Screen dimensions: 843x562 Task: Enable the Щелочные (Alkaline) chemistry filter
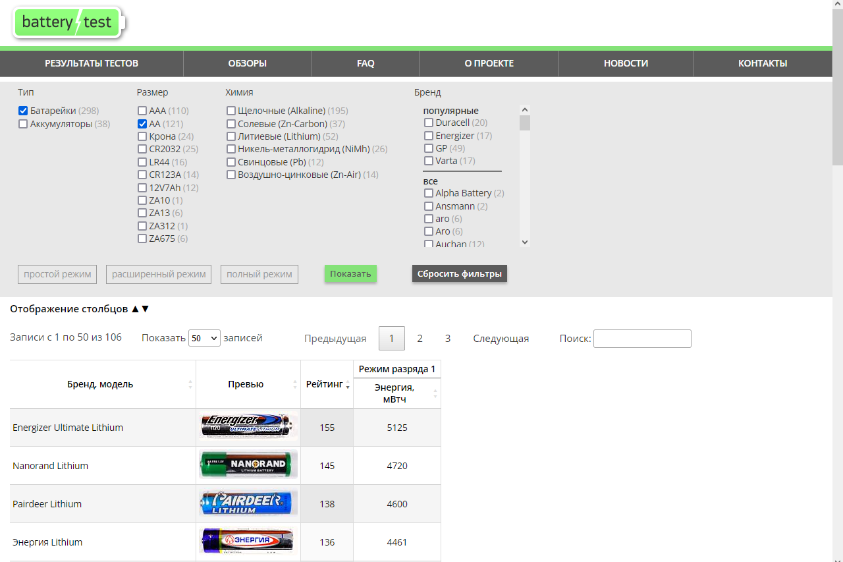click(231, 111)
